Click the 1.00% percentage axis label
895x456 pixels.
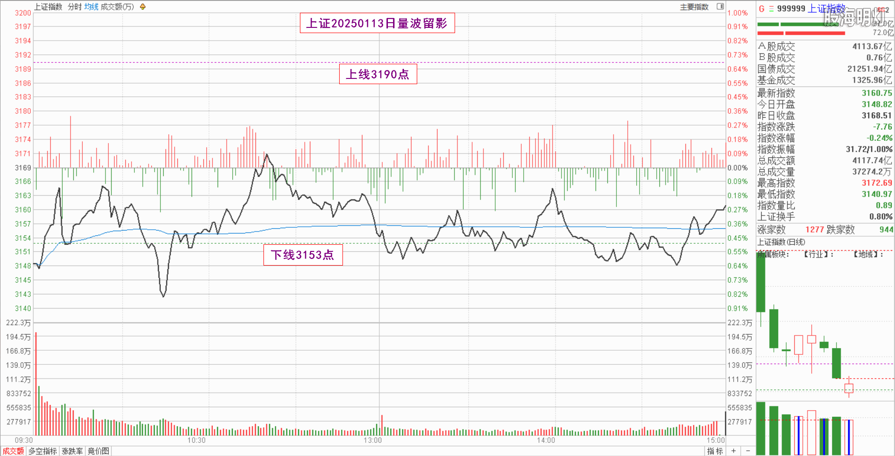[737, 13]
